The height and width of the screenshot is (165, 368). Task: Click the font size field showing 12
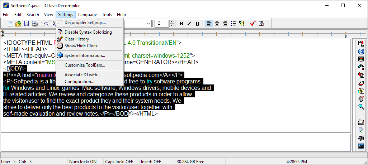point(162,23)
